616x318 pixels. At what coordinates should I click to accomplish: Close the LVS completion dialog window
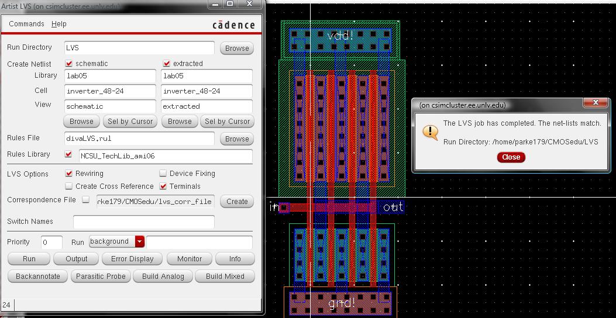click(596, 103)
